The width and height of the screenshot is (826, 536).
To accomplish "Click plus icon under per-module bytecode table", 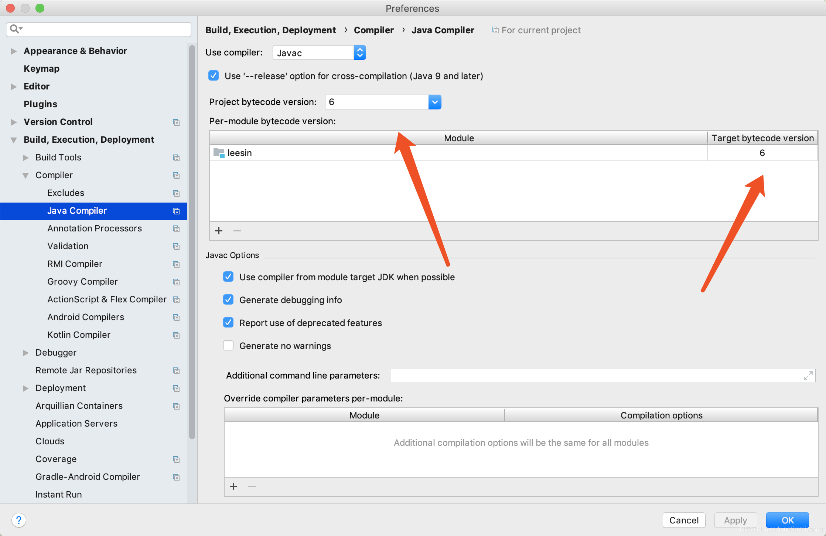I will 219,231.
